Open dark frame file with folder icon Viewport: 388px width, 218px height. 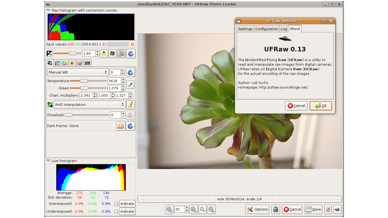click(121, 126)
